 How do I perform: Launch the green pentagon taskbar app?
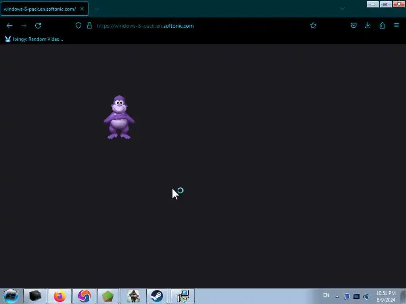click(108, 296)
